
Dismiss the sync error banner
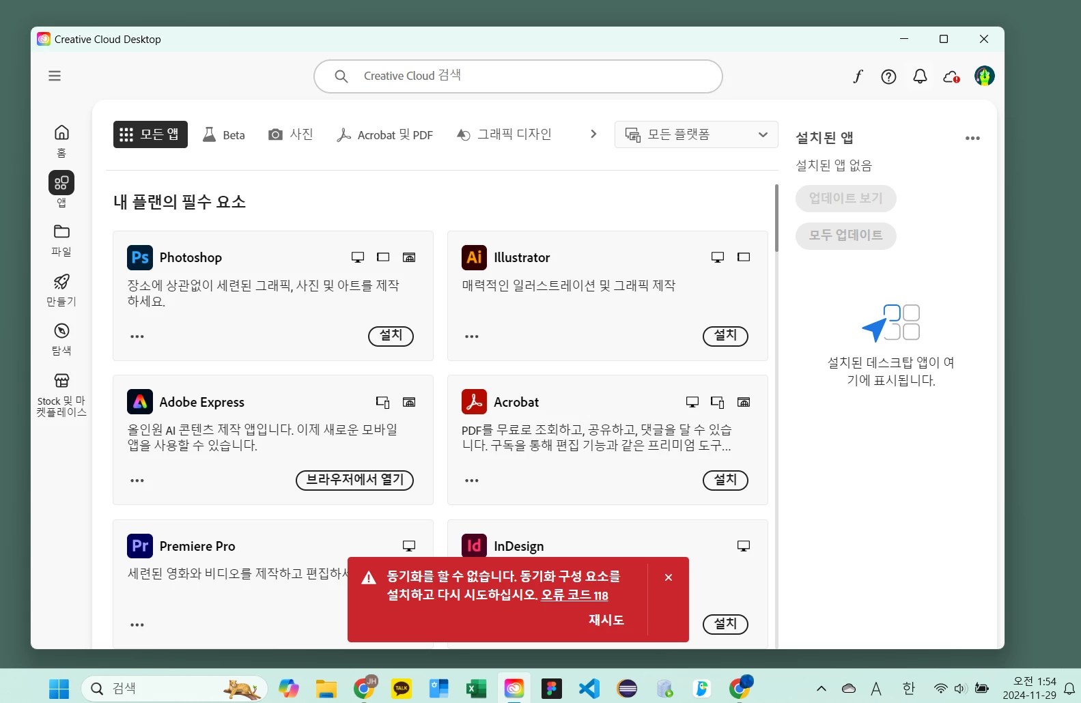click(669, 577)
